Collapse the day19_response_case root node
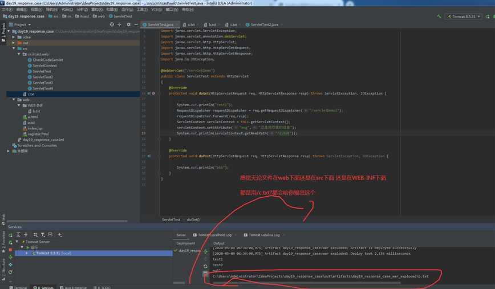495x289 pixels. pos(9,31)
